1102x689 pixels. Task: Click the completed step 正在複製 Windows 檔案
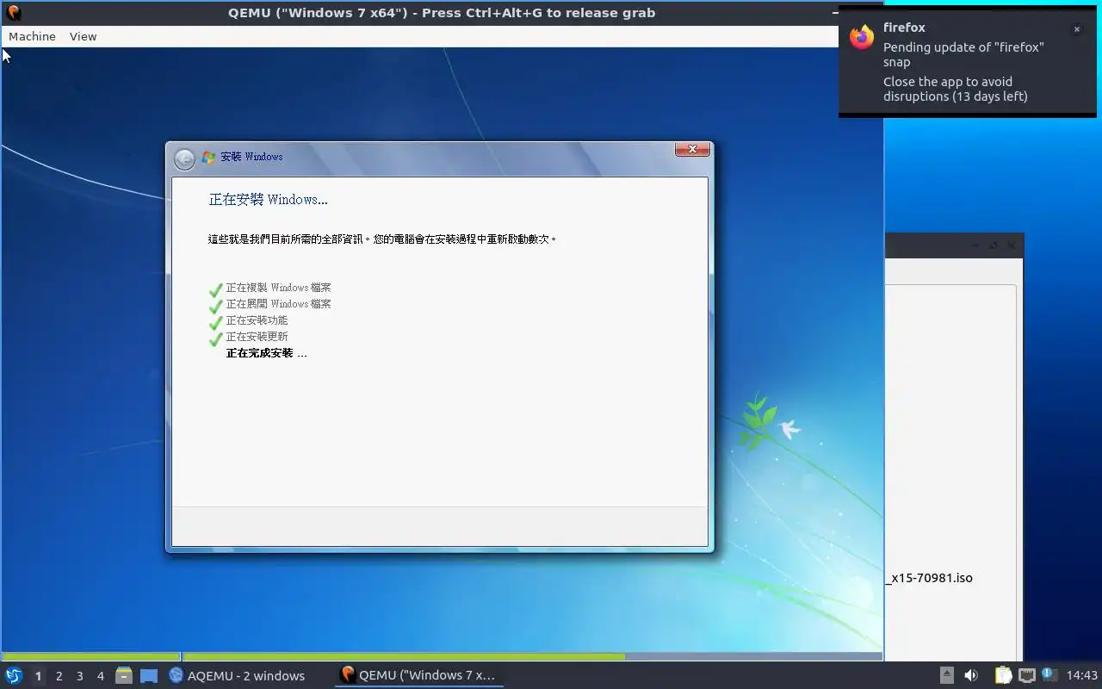pyautogui.click(x=278, y=288)
